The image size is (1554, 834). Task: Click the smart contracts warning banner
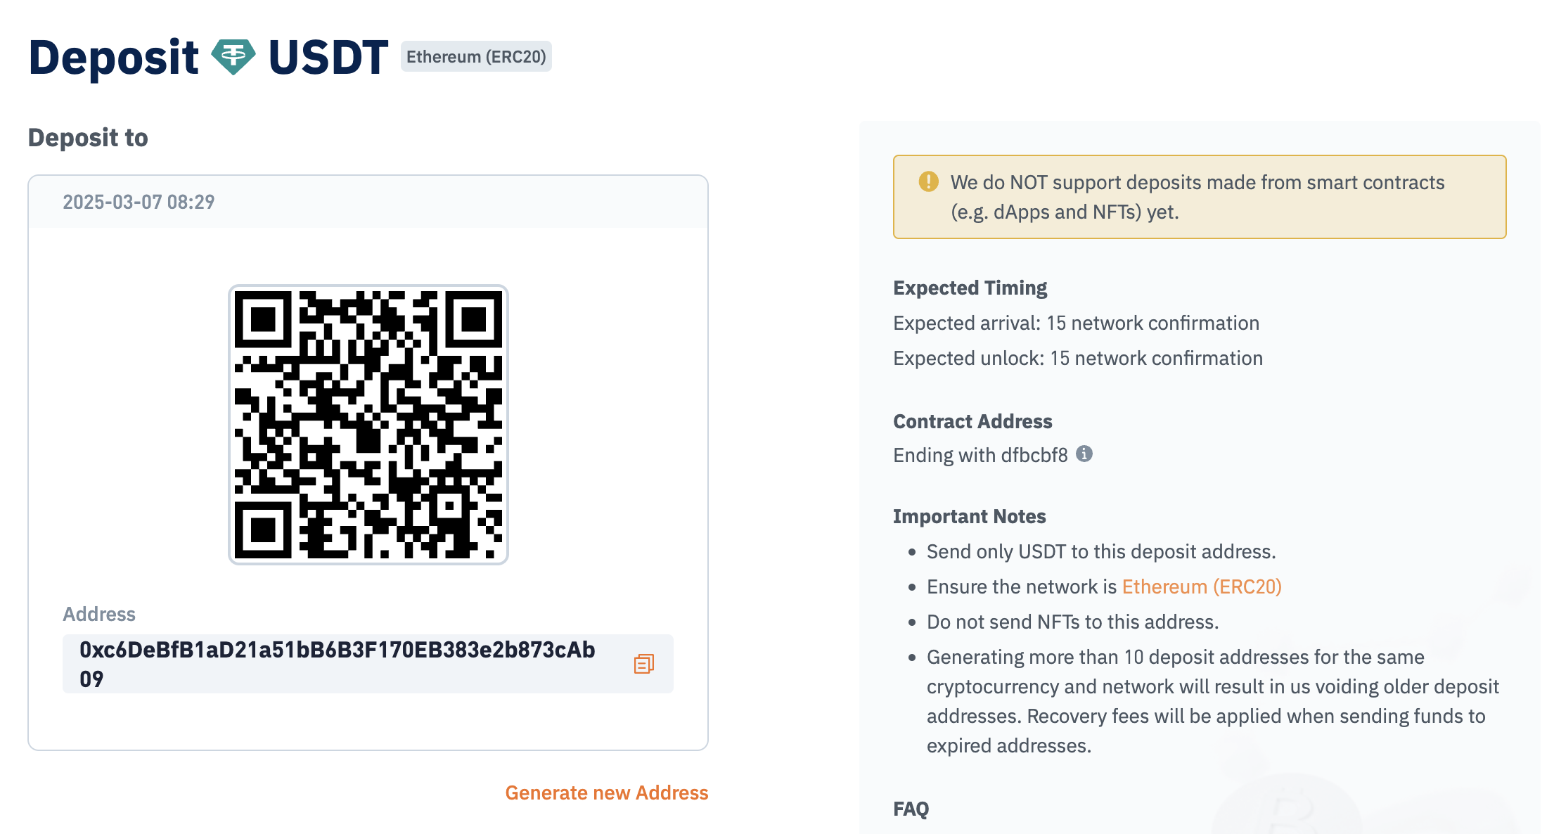(x=1200, y=197)
